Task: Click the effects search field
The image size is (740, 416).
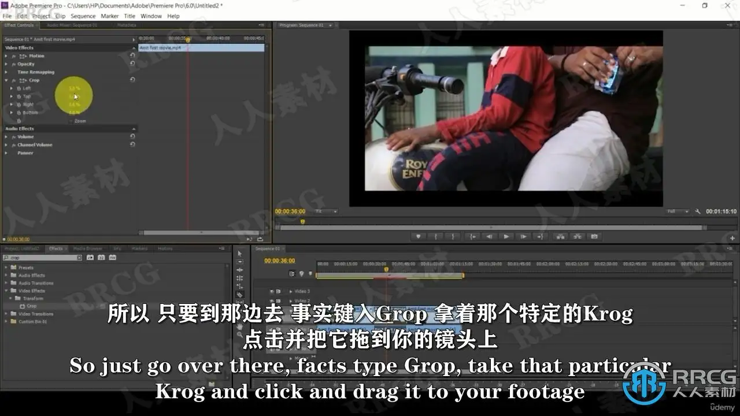Action: click(x=42, y=258)
